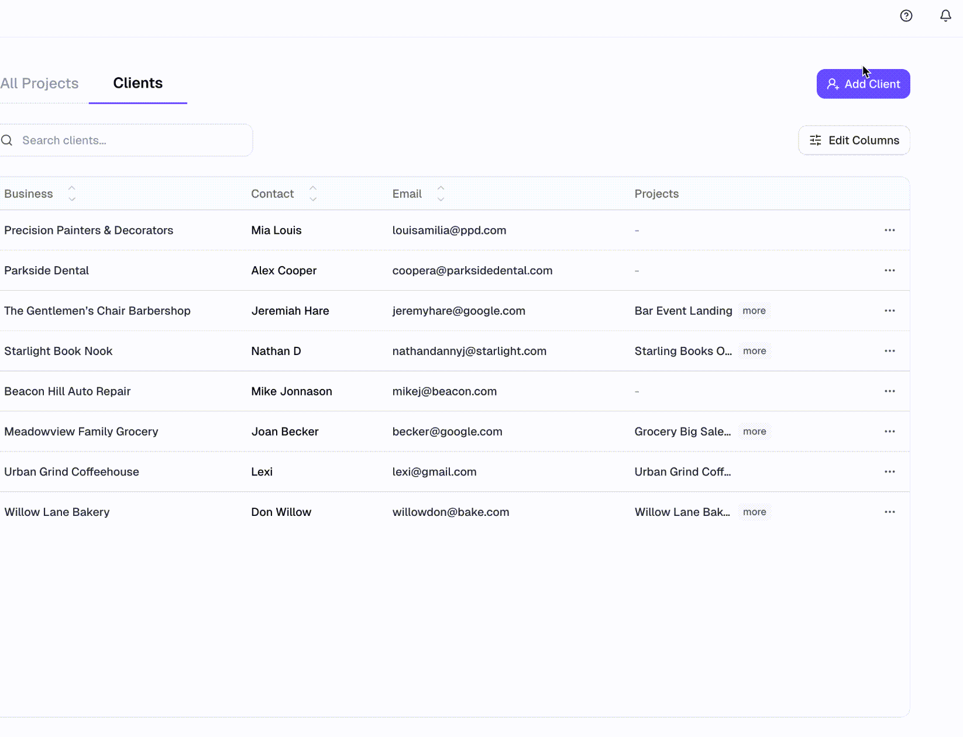This screenshot has width=963, height=737.
Task: Select the Clients tab
Action: (137, 83)
